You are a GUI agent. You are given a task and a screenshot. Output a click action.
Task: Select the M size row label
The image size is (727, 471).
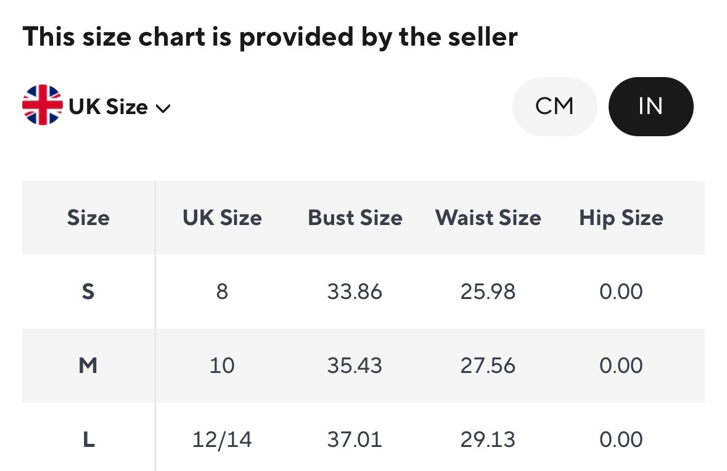88,366
